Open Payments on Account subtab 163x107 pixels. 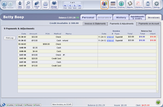[149, 24]
